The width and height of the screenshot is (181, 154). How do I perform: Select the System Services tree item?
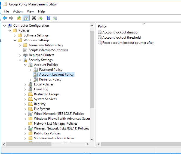point(45,99)
